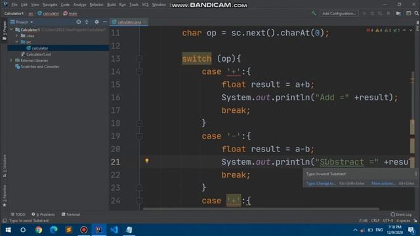This screenshot has height=236, width=420.
Task: Open Sublime Text from taskbar
Action: [69, 230]
